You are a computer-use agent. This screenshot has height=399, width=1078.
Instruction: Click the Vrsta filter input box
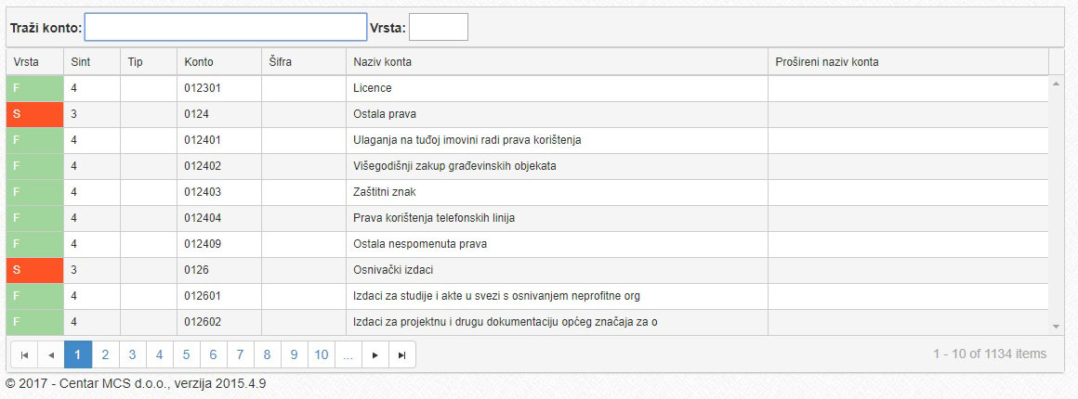pyautogui.click(x=439, y=28)
